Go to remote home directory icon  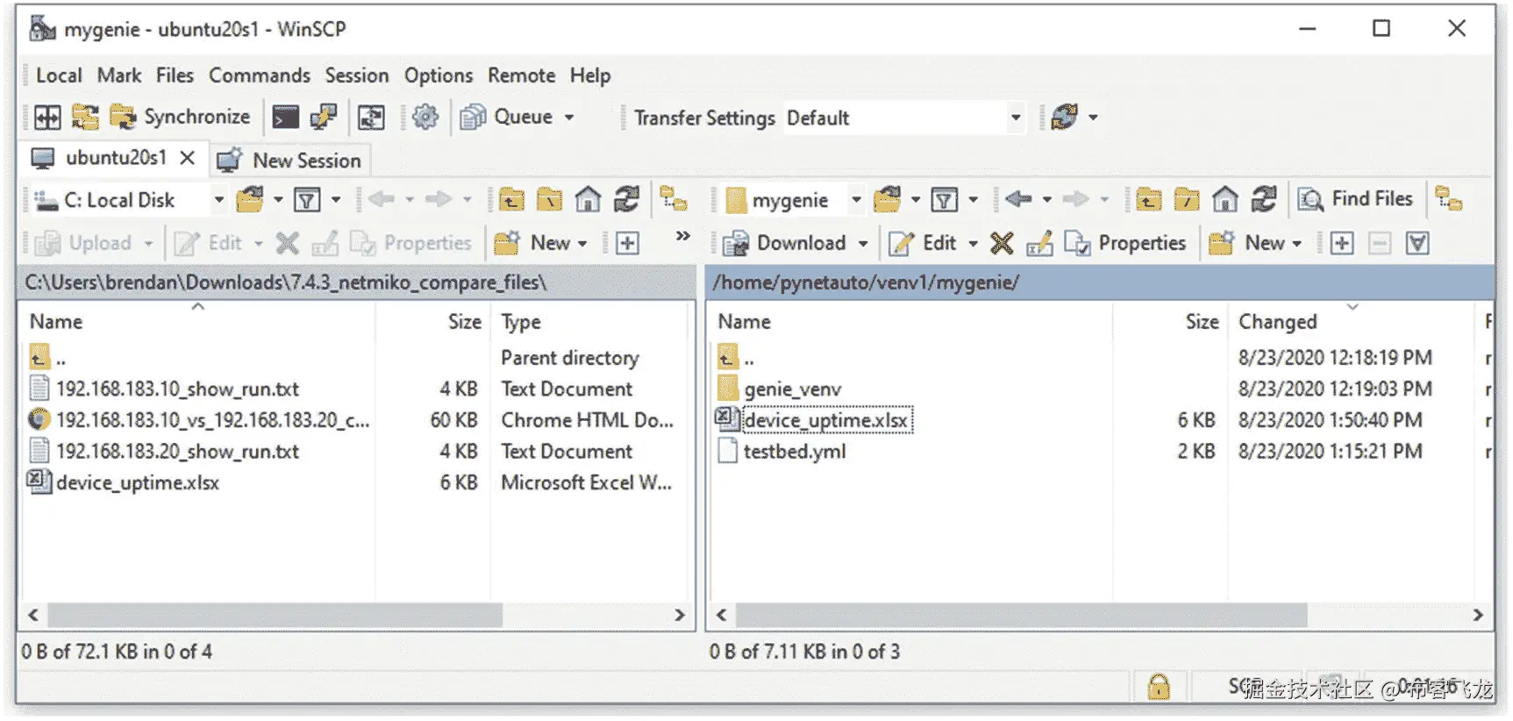[x=1225, y=200]
